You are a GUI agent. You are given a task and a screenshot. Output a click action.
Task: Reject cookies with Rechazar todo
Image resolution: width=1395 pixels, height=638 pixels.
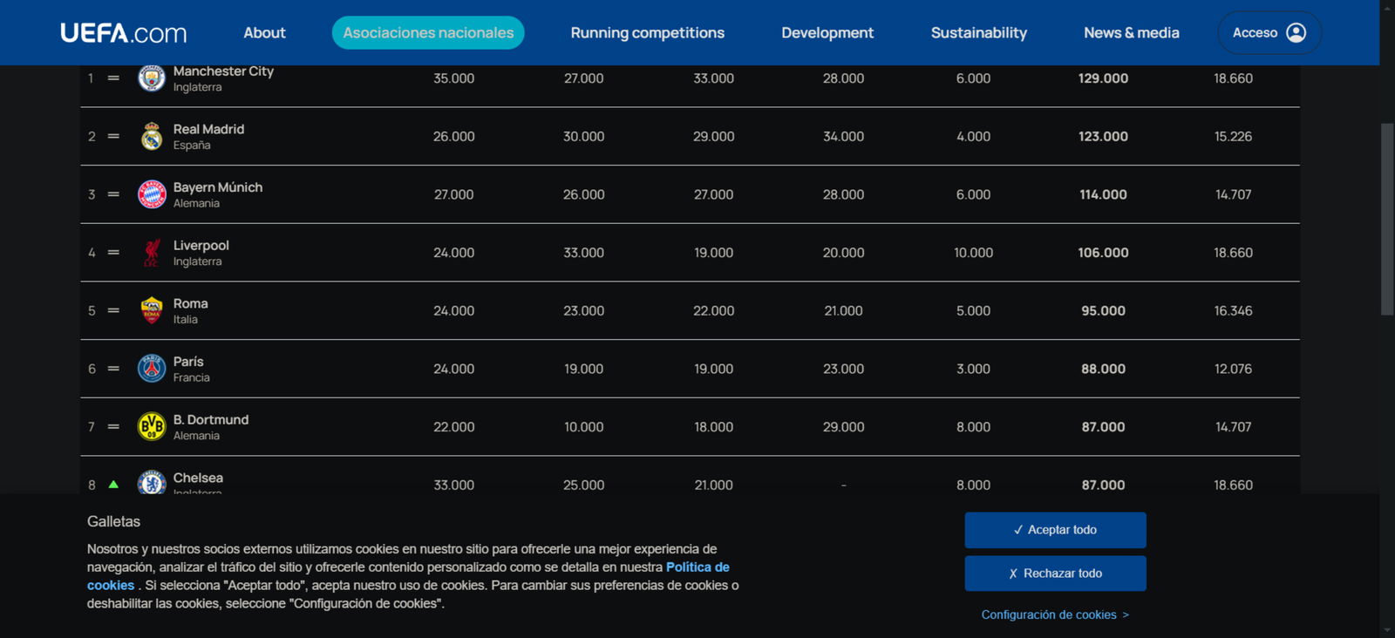click(1055, 574)
